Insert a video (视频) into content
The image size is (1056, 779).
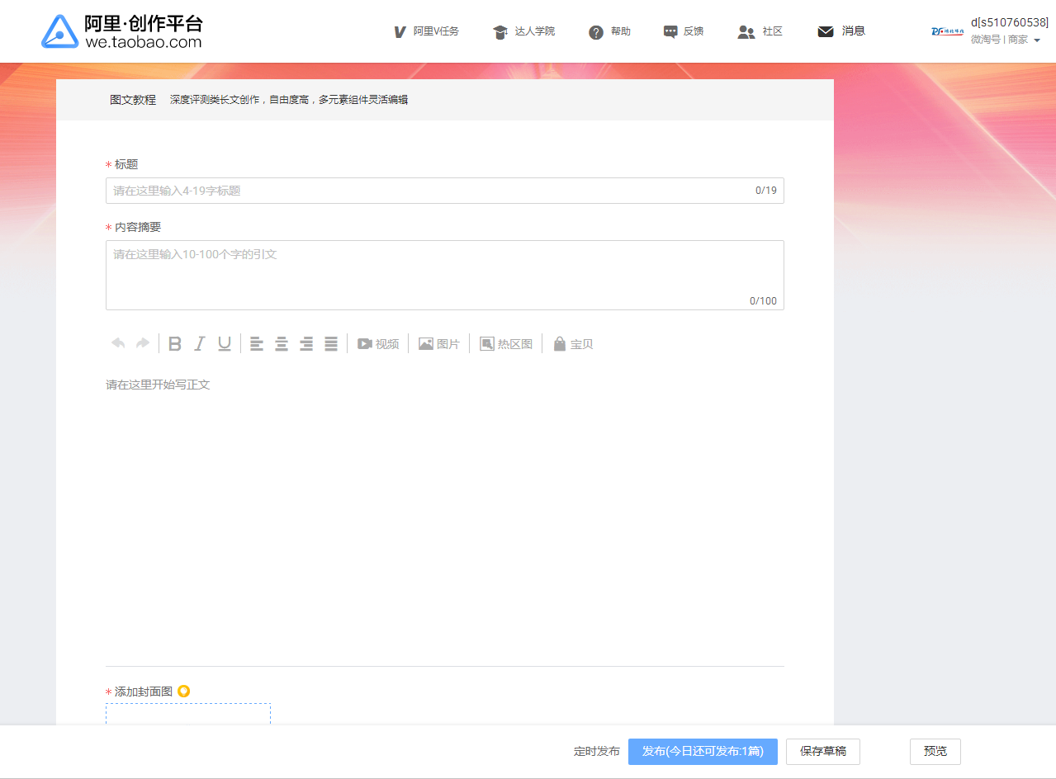378,343
